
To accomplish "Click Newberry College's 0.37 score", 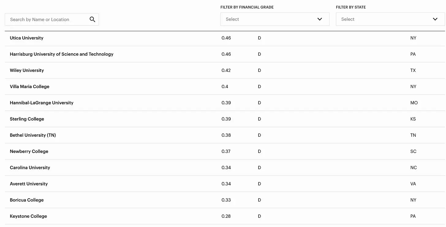I will click(226, 151).
